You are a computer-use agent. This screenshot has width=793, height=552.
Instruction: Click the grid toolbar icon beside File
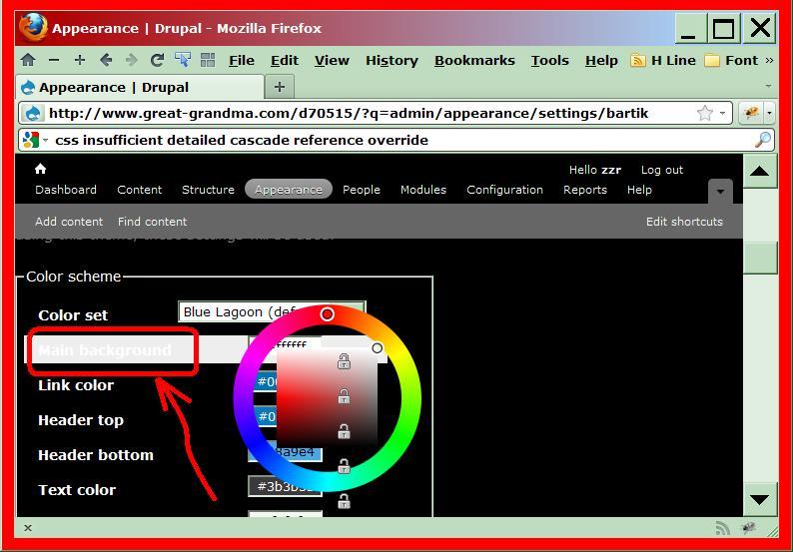point(208,60)
